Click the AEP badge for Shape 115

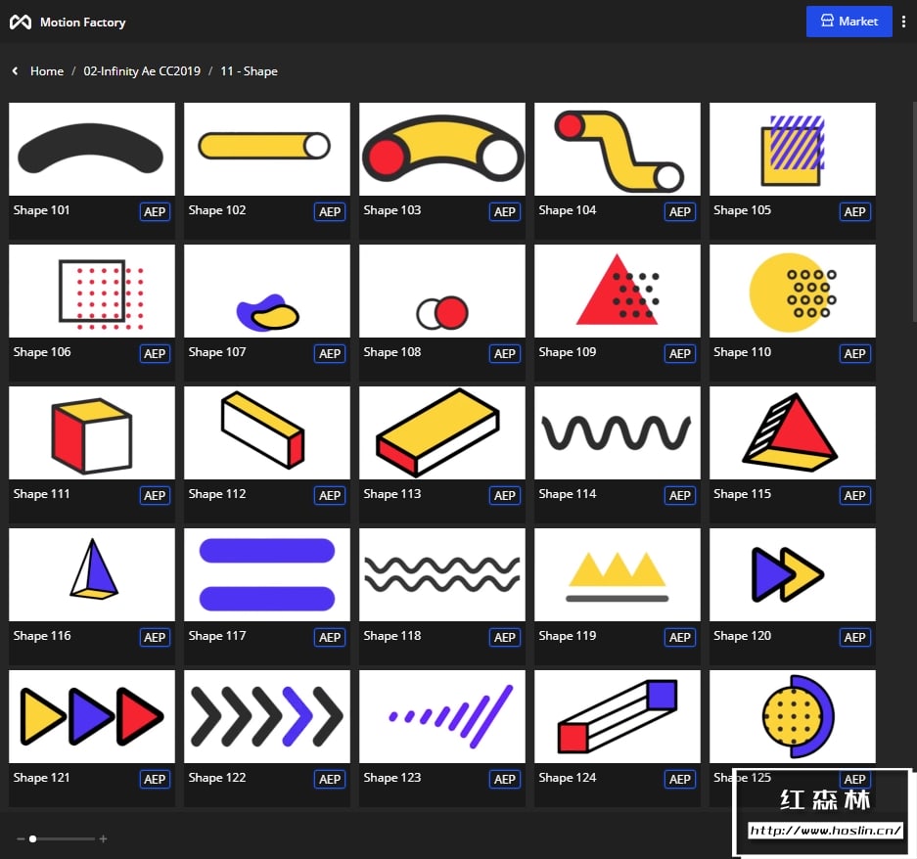pos(855,495)
